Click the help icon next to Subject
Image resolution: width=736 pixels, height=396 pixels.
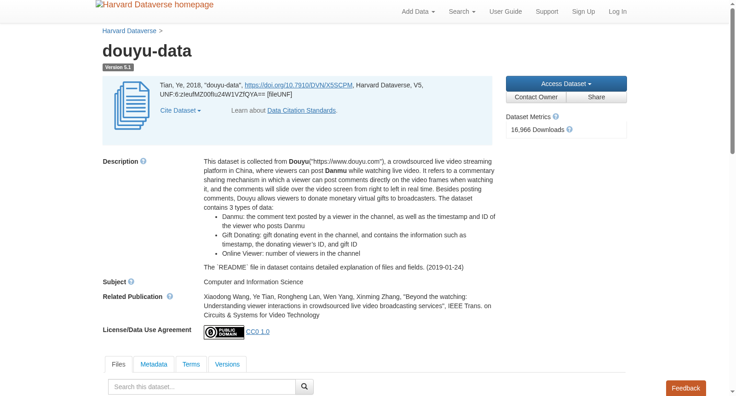click(131, 282)
